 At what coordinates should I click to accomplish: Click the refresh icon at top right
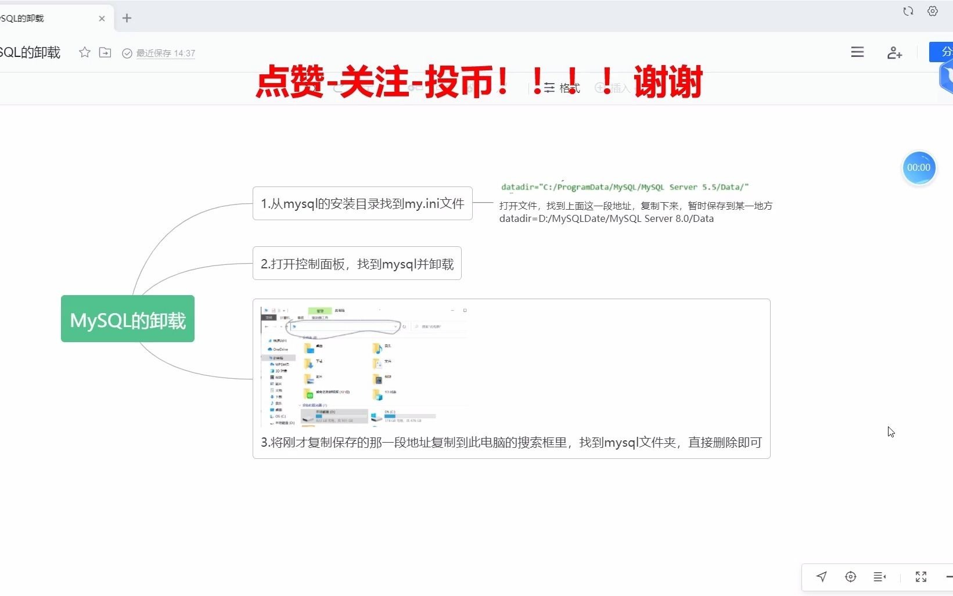coord(908,11)
